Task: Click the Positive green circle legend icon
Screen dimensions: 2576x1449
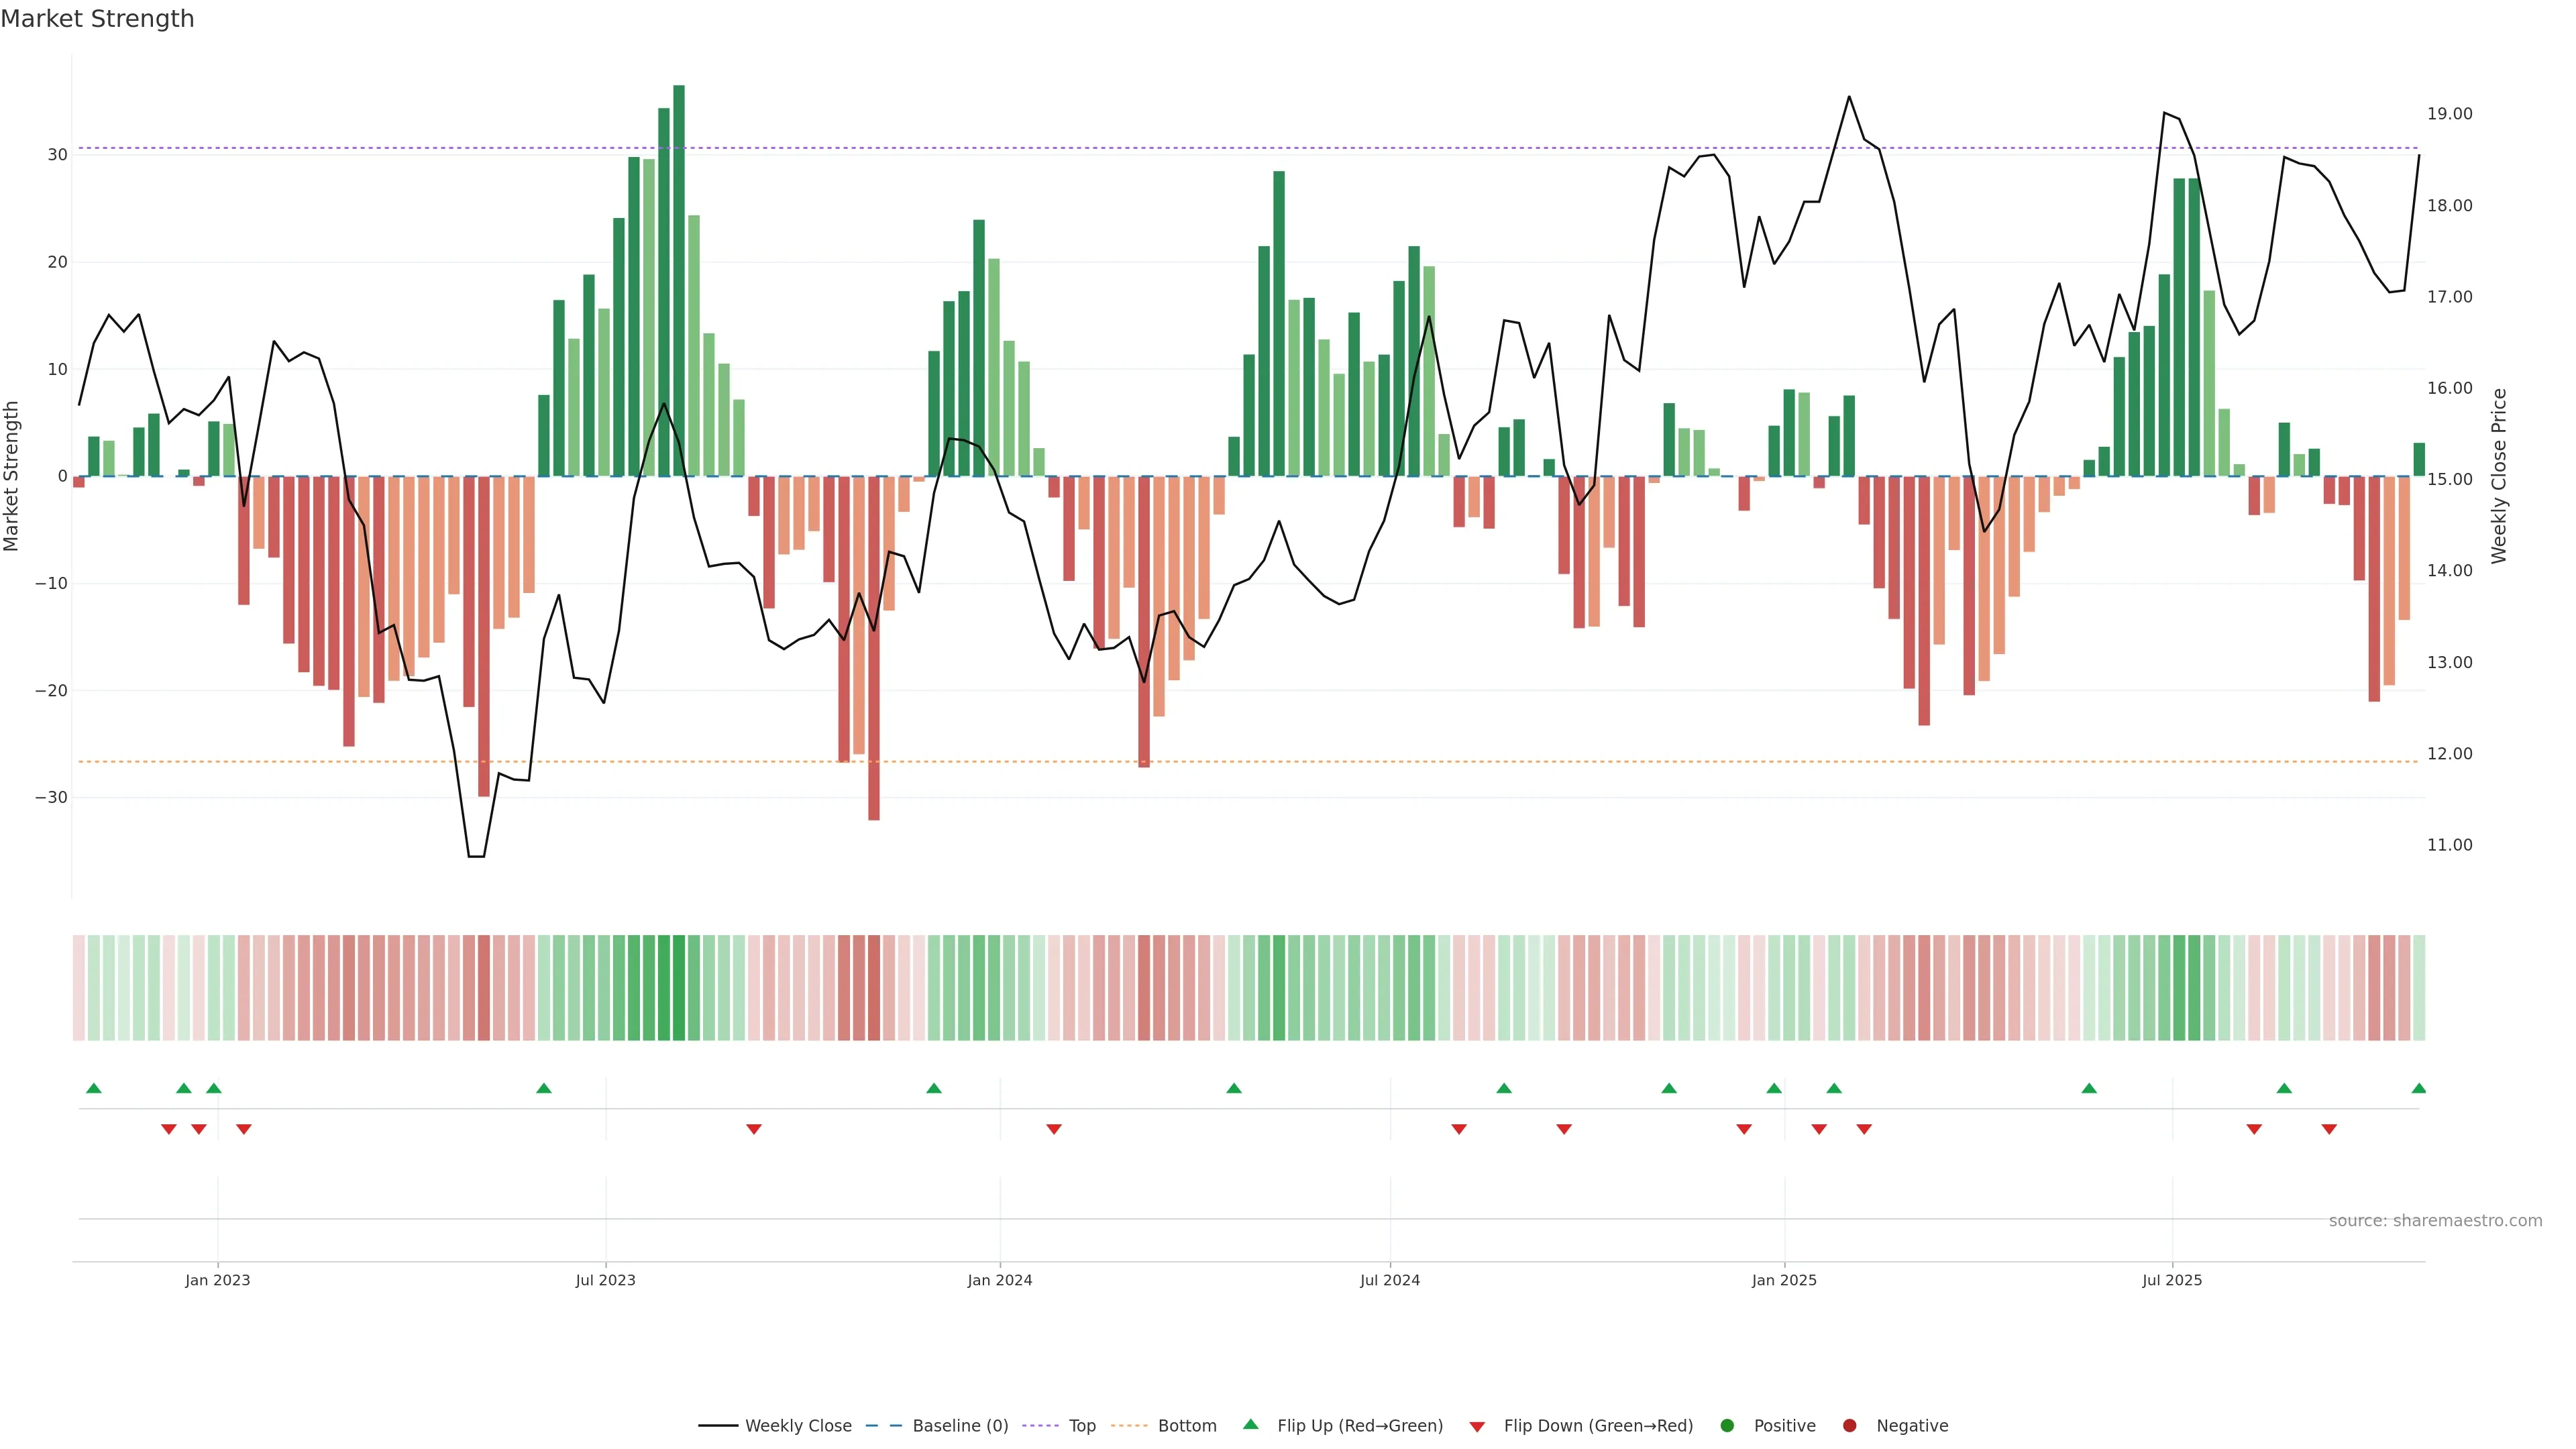Action: (1727, 1425)
